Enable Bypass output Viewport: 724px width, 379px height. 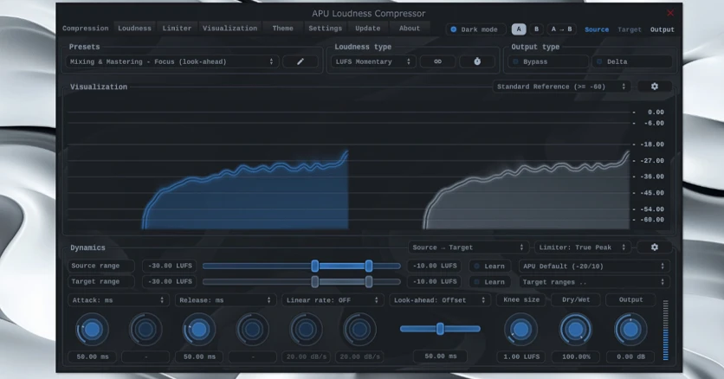point(548,61)
